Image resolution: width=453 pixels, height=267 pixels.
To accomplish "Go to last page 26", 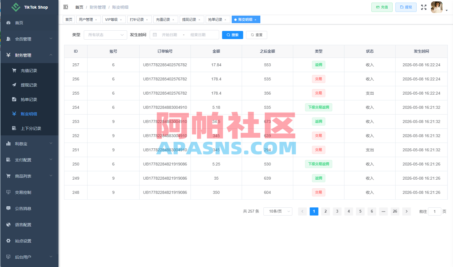I will 395,211.
